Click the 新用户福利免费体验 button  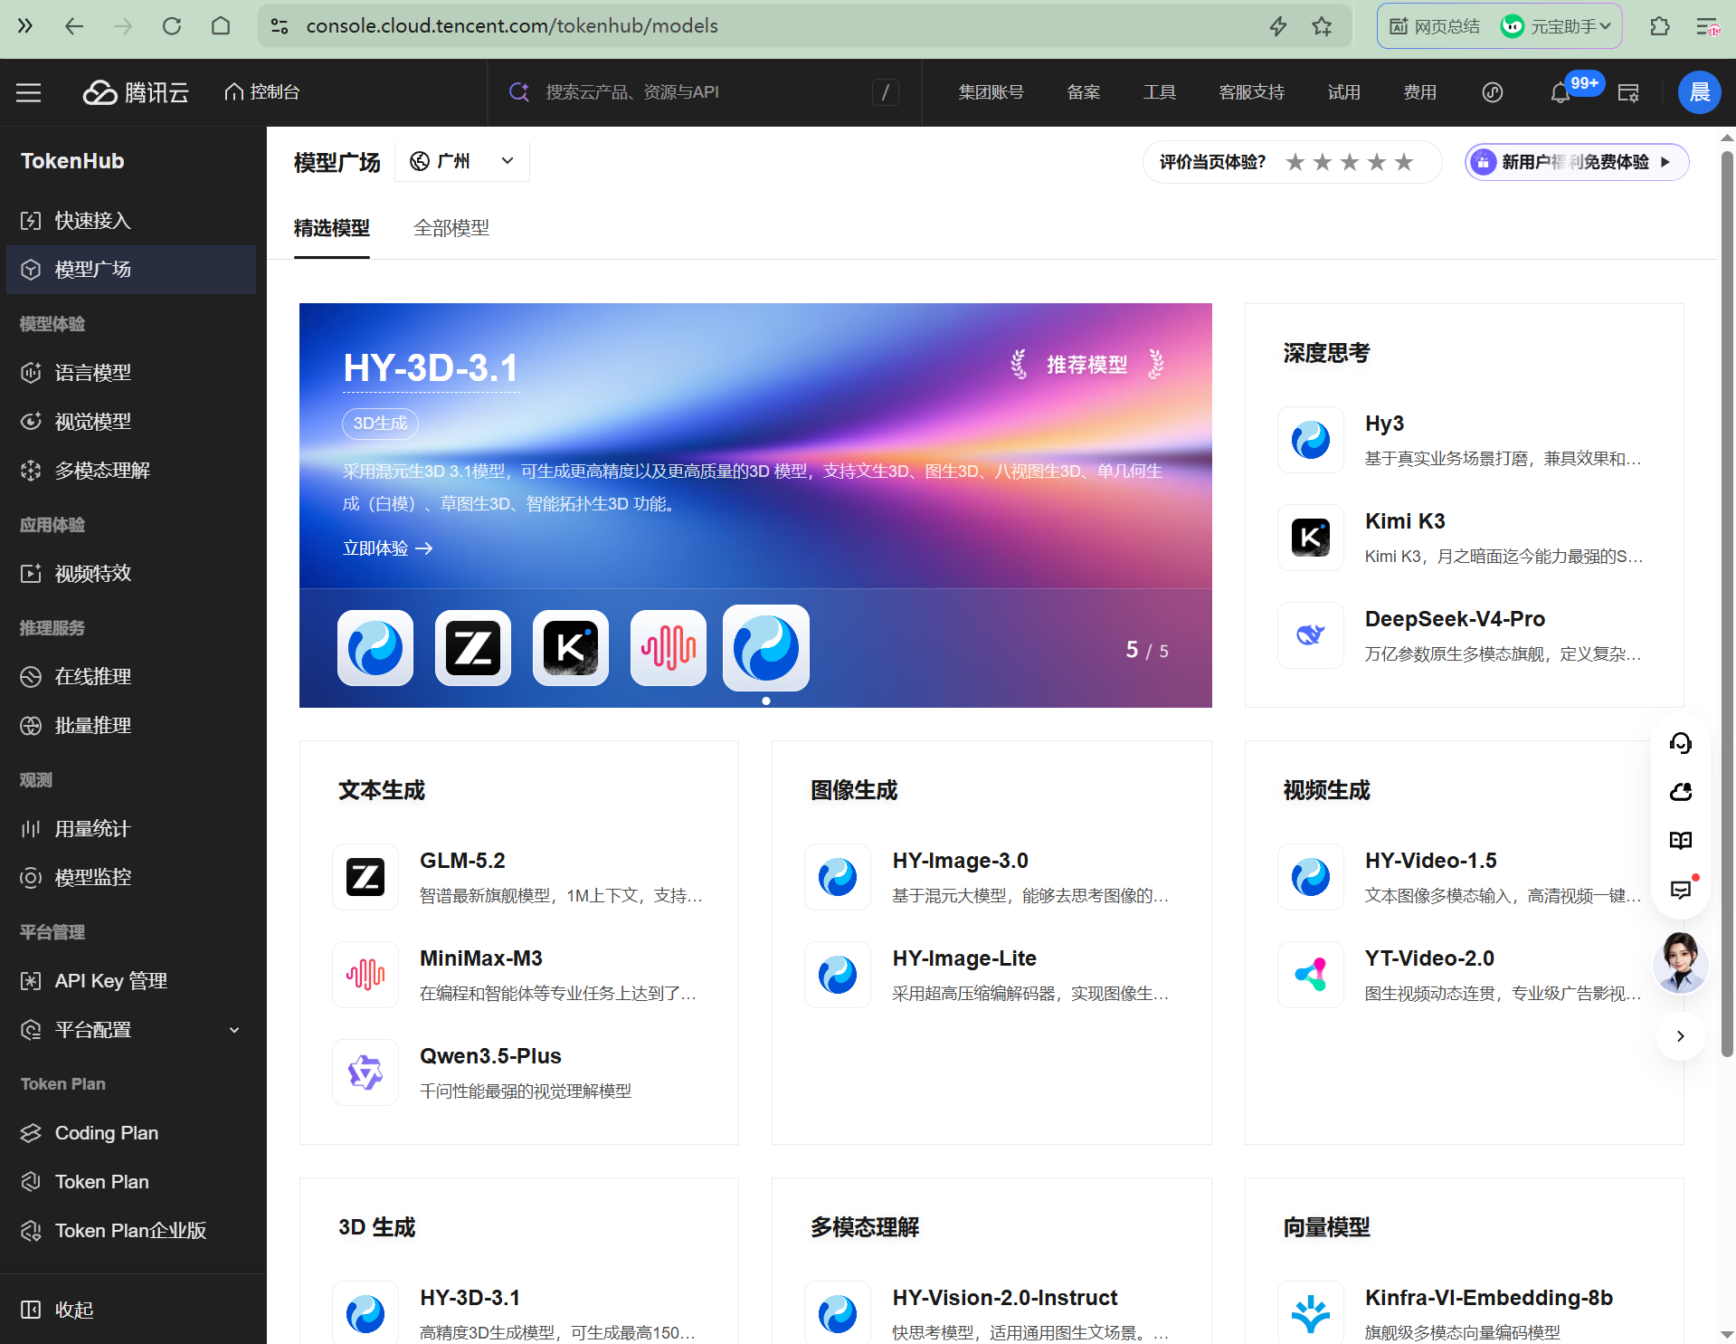(x=1577, y=162)
